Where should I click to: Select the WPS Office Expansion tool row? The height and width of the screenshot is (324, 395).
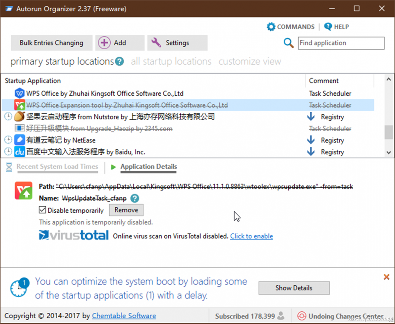[x=188, y=105]
